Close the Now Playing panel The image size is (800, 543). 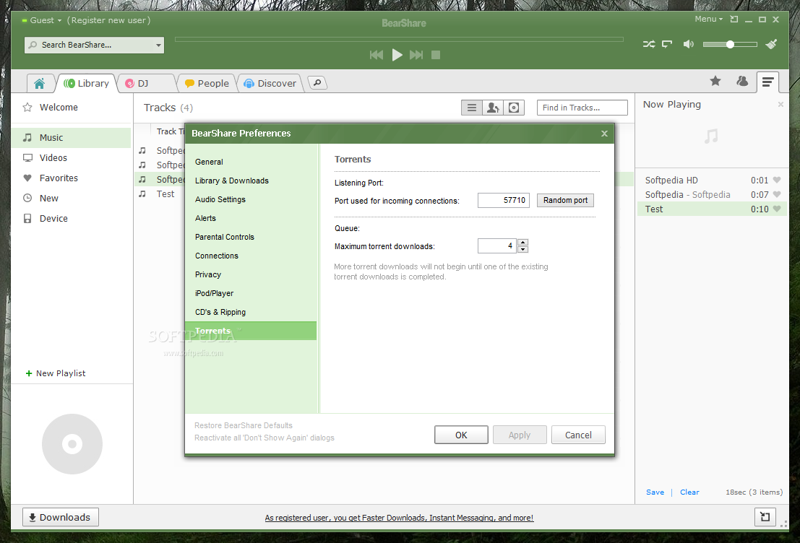[x=780, y=104]
